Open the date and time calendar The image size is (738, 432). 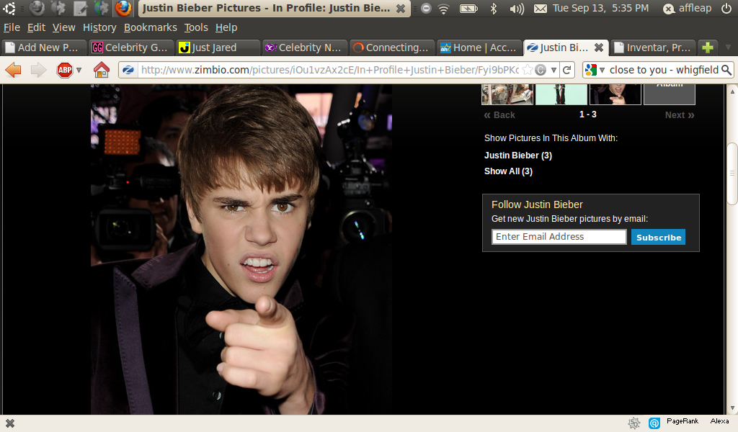point(600,8)
